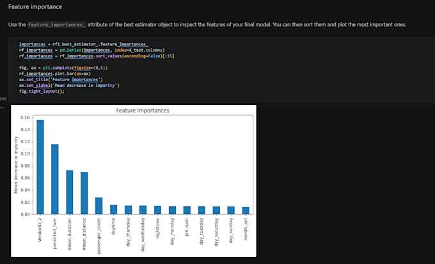Click the "day_tuesday" x-axis label
435x264 pixels.
click(202, 231)
